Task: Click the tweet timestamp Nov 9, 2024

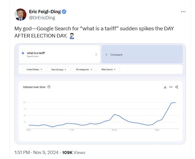Action: (x=46, y=152)
